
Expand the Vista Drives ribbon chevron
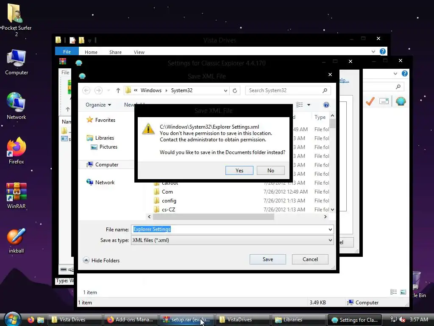click(373, 51)
